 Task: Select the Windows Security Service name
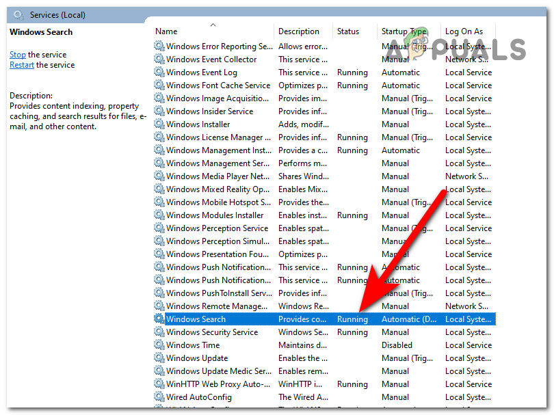(x=212, y=332)
